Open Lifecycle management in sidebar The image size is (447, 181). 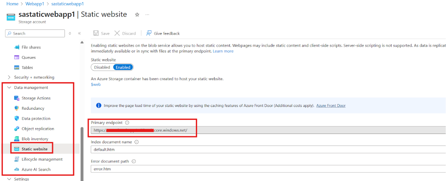click(42, 159)
